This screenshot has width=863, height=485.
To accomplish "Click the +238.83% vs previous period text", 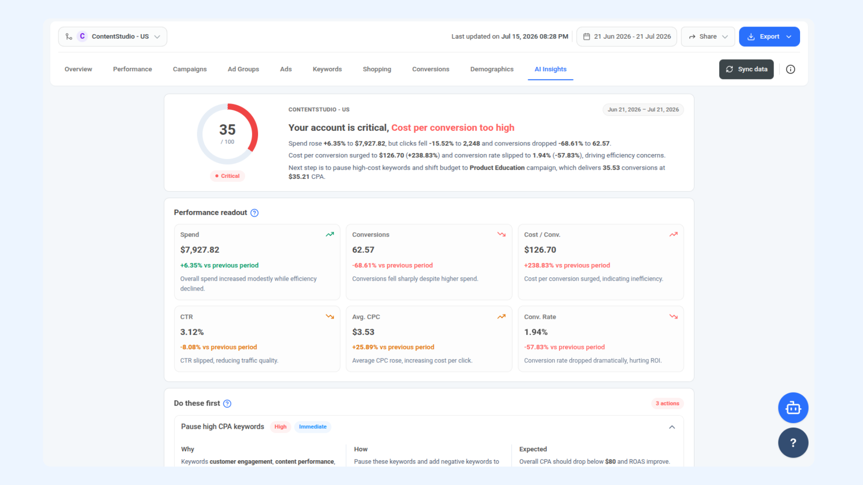I will (567, 265).
